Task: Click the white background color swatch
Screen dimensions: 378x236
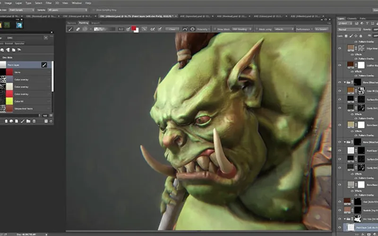Action: [137, 31]
